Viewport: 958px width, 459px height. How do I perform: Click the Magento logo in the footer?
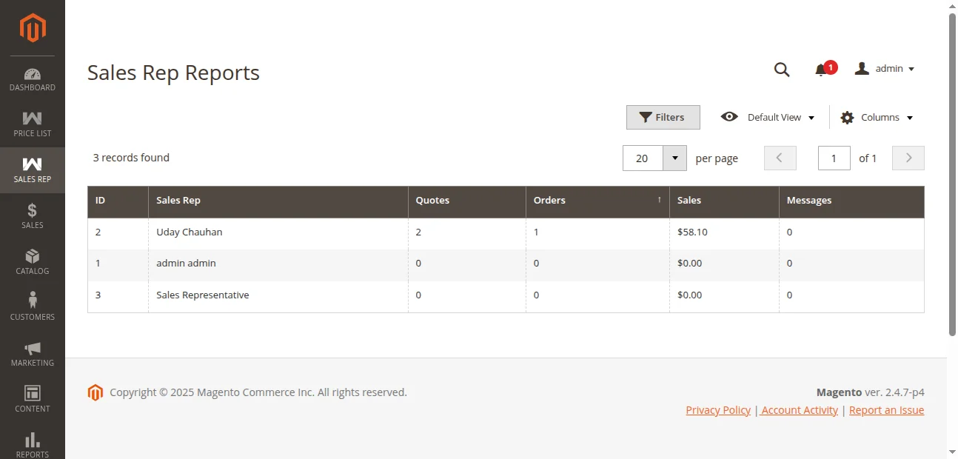[x=95, y=392]
